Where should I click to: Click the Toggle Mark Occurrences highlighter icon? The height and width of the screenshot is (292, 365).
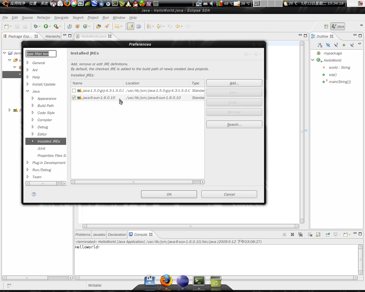130,26
